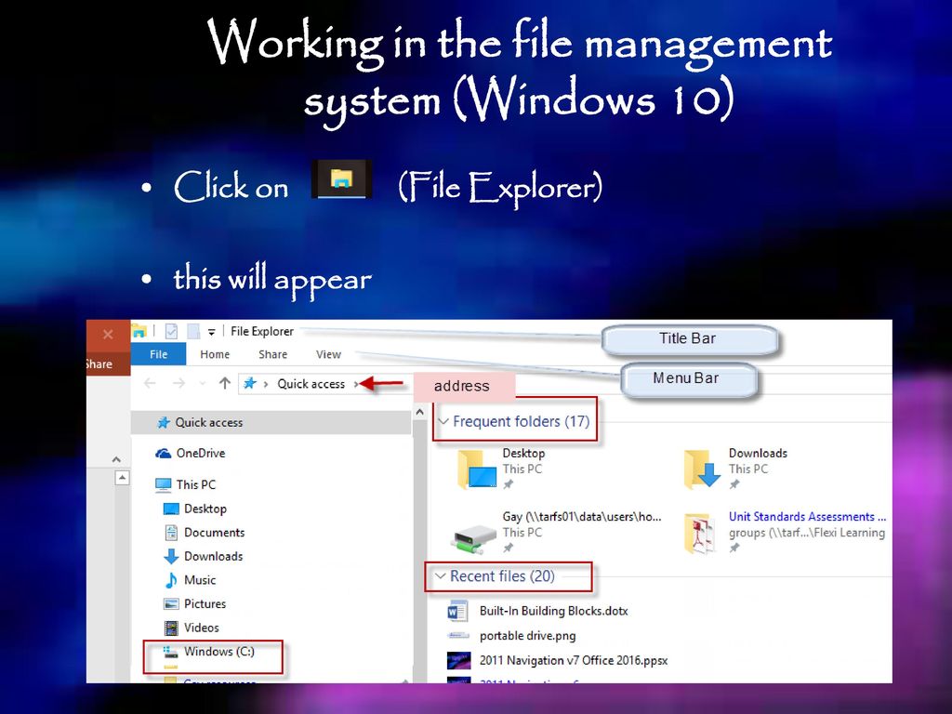Click the Videos film icon in sidebar
Image resolution: width=952 pixels, height=714 pixels.
point(172,628)
